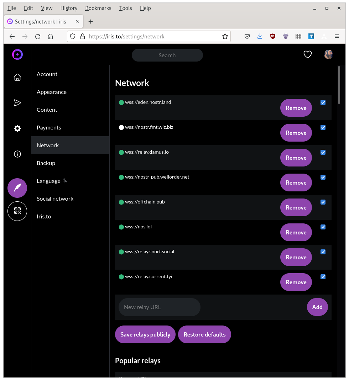This screenshot has height=381, width=349.
Task: Select the Settings gear in the sidebar
Action: 17,128
